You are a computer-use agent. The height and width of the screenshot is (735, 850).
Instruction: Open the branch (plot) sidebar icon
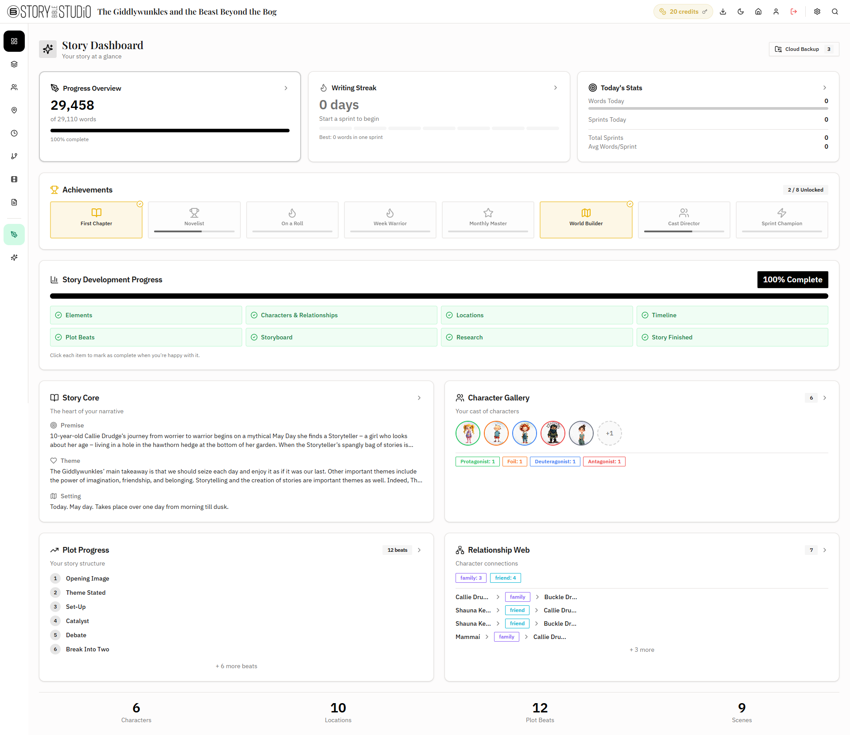tap(14, 156)
